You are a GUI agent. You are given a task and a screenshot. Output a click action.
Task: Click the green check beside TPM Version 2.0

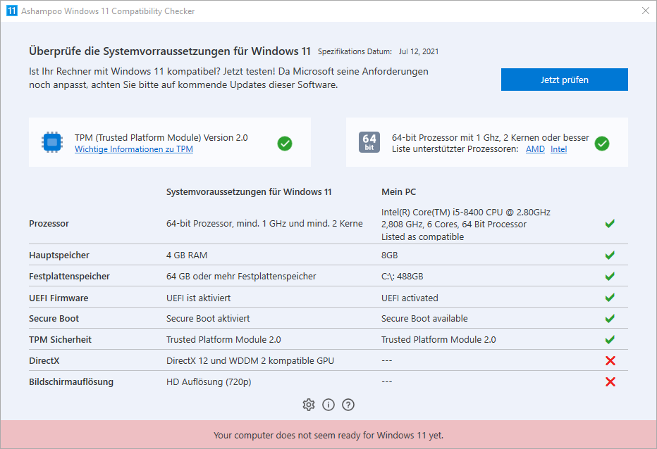click(285, 144)
